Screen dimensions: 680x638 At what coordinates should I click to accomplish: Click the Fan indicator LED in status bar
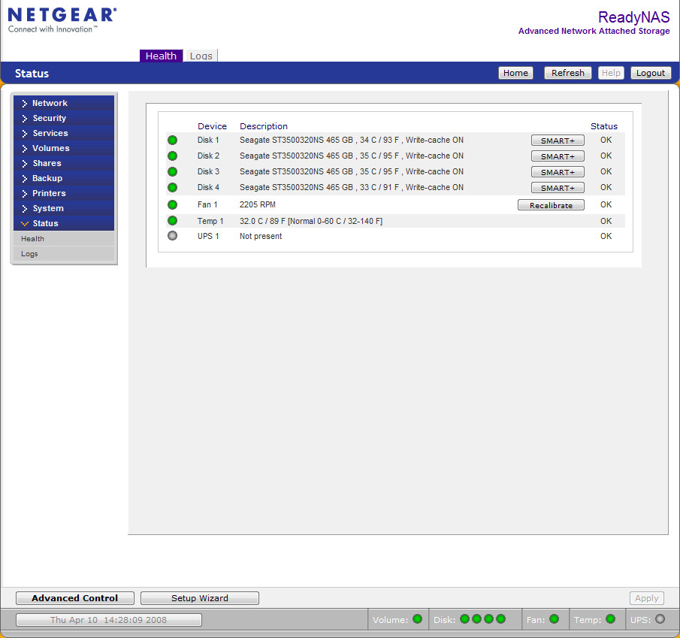click(554, 619)
